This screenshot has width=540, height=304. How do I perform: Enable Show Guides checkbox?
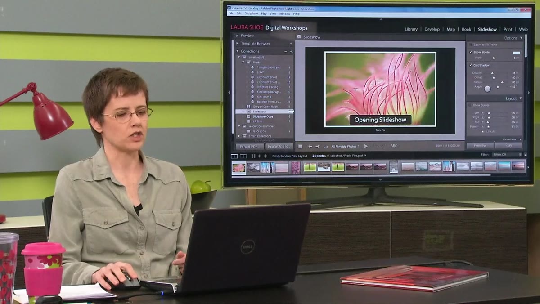click(471, 105)
